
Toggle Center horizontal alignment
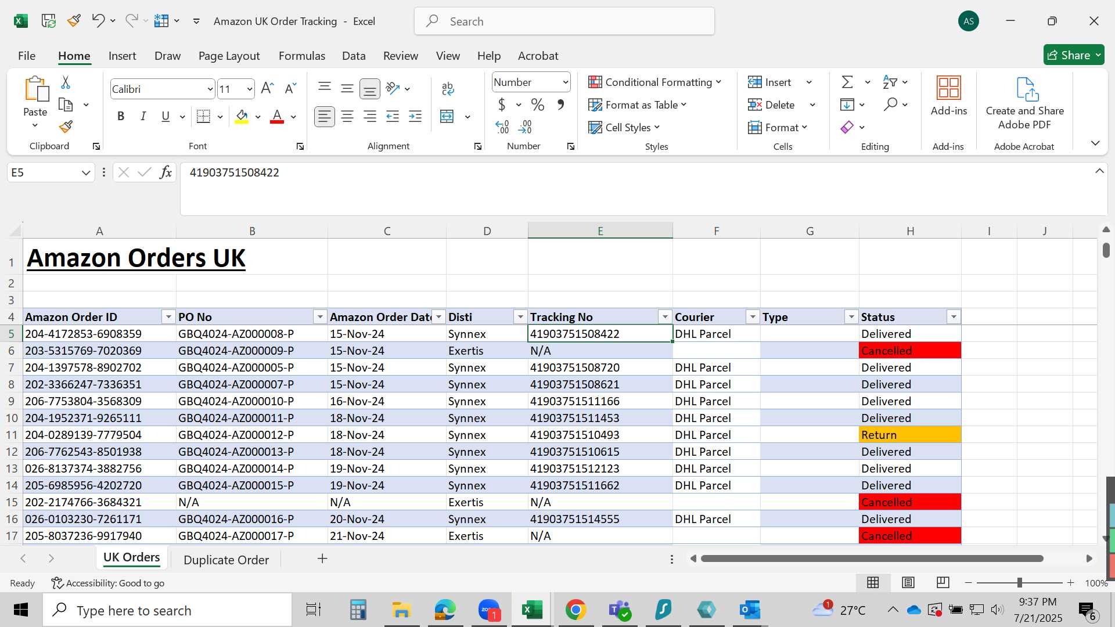coord(347,117)
